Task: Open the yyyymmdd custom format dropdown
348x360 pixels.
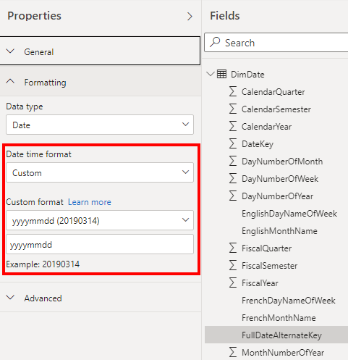Action: [100, 220]
